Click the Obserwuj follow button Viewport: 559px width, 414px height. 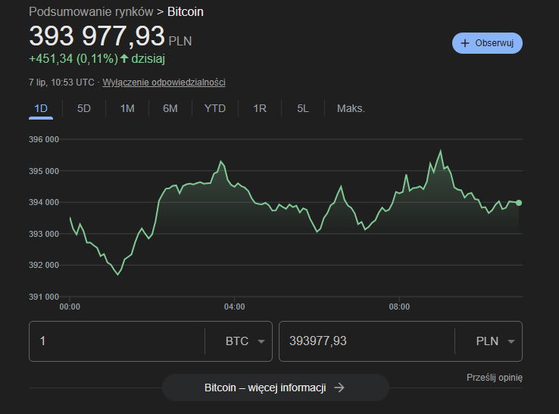[487, 43]
